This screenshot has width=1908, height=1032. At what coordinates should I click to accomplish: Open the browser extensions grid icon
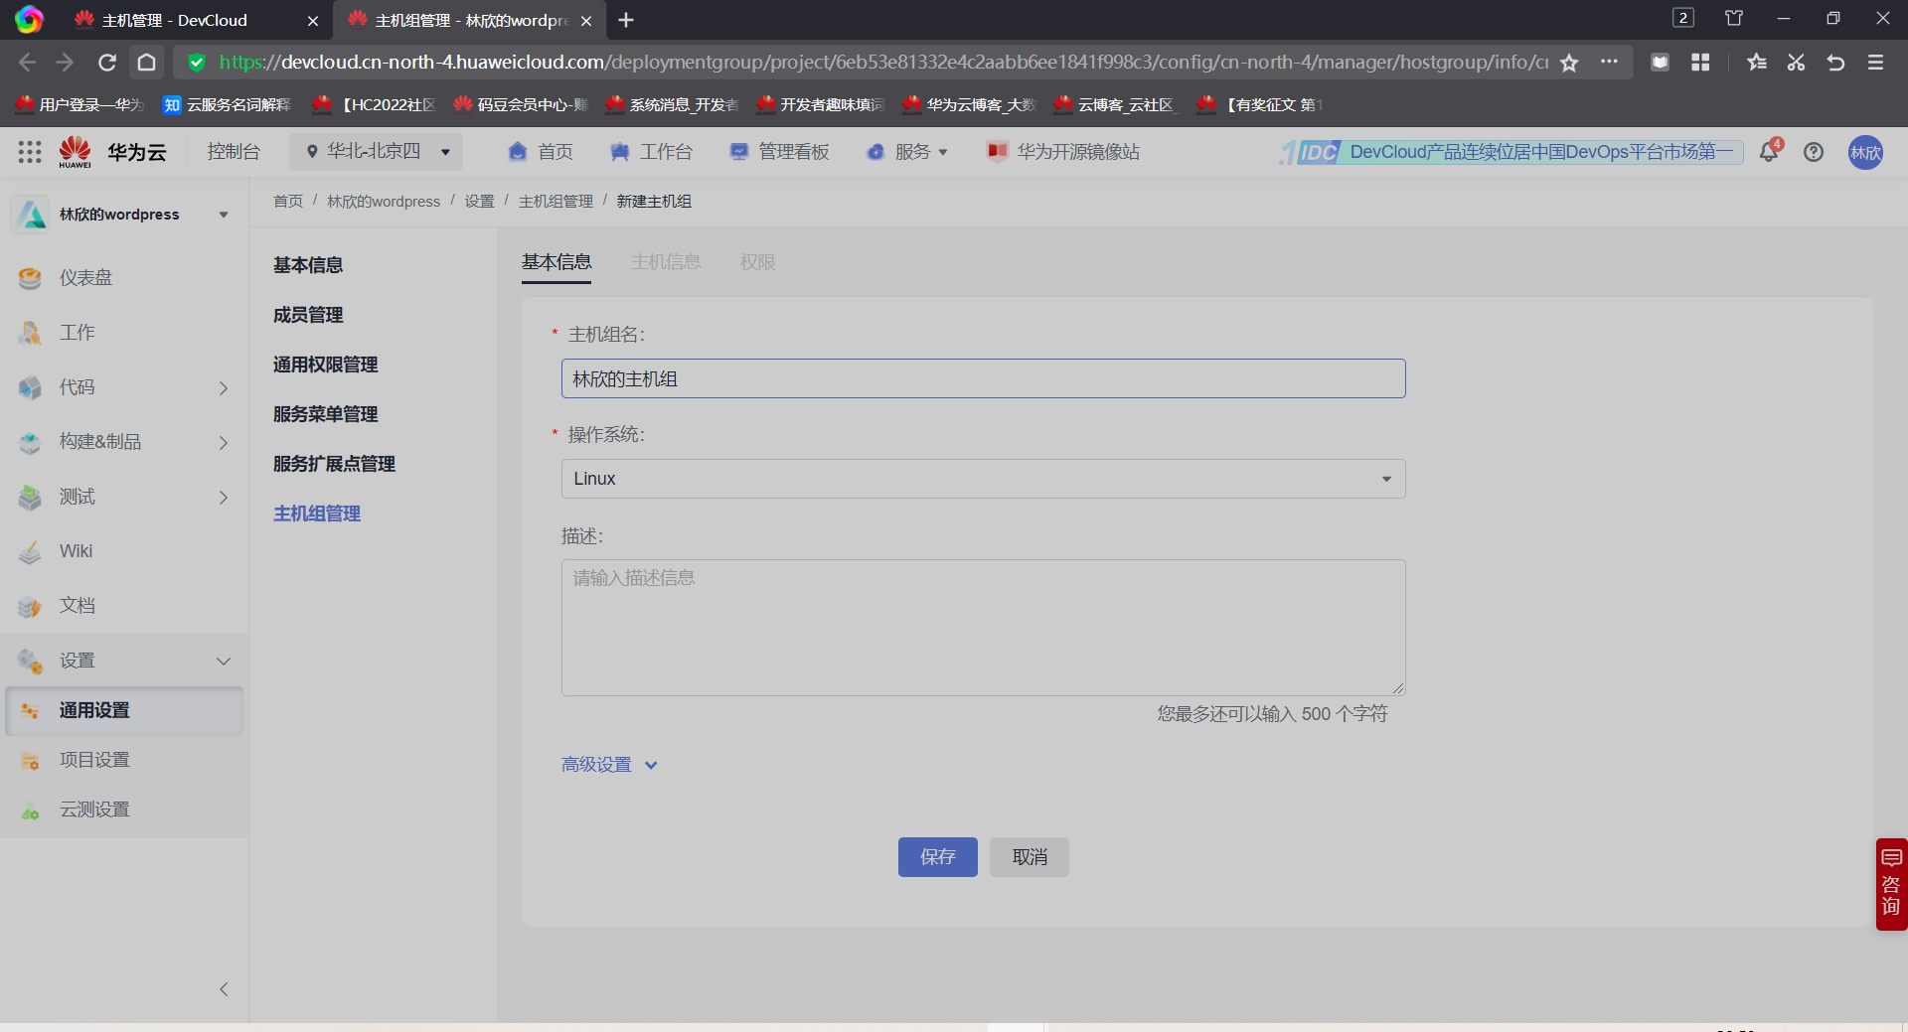(x=1700, y=63)
